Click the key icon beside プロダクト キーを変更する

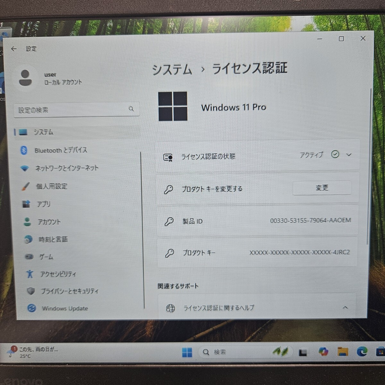[168, 190]
